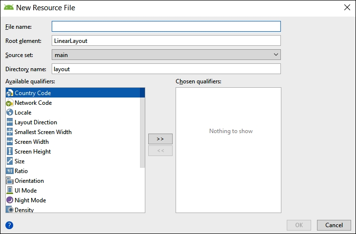Screen dimensions: 356x234
Task: Select the Ratio qualifier icon
Action: pos(10,171)
